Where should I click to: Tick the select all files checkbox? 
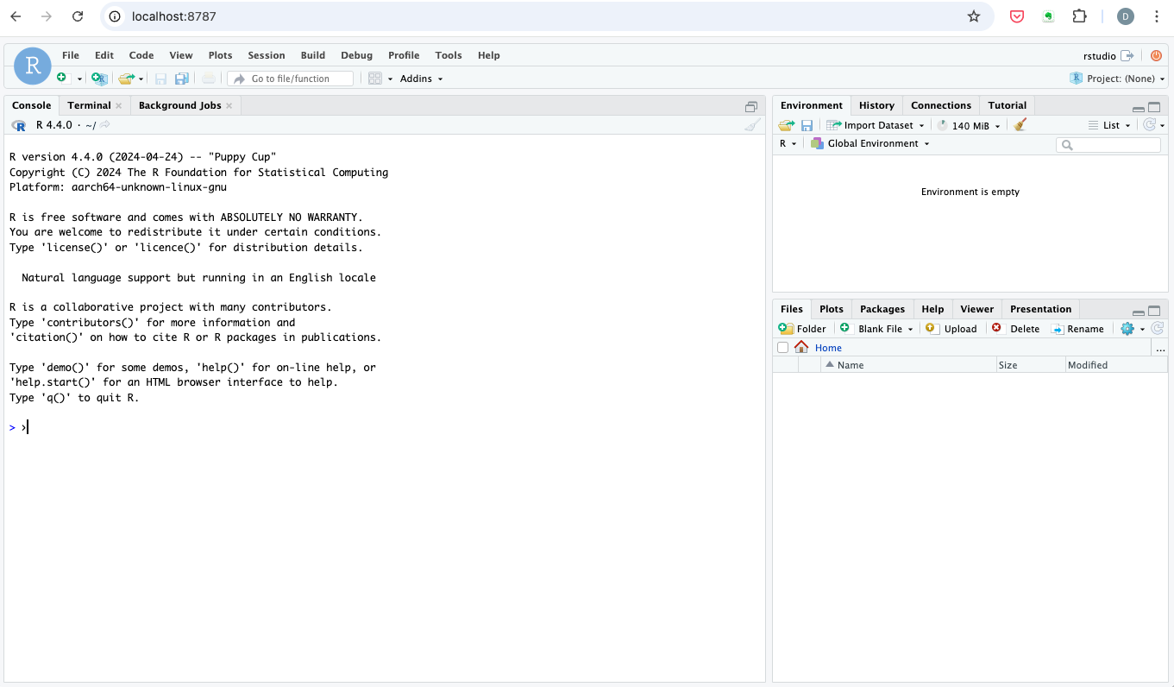point(782,347)
